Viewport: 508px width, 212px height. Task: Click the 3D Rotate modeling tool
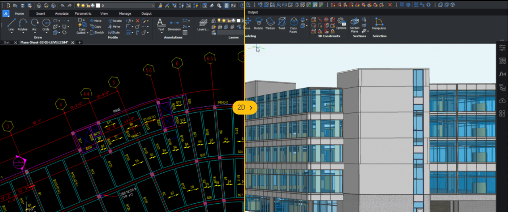tap(259, 23)
